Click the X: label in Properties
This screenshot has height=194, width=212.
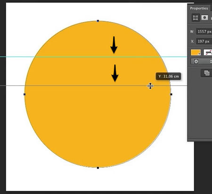192,42
